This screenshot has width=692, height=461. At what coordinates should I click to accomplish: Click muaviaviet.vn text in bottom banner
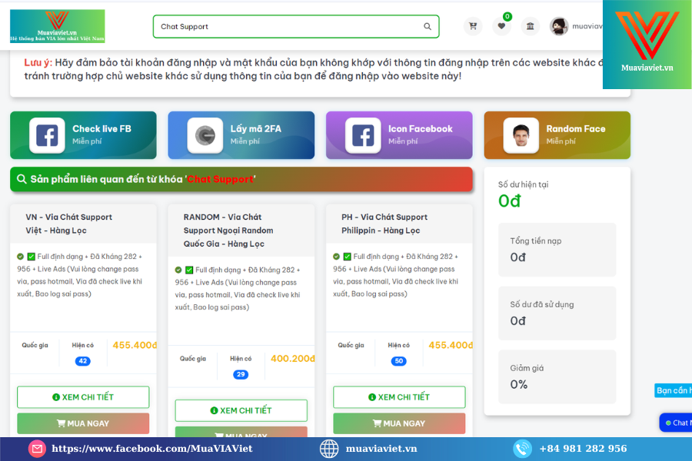tap(381, 449)
